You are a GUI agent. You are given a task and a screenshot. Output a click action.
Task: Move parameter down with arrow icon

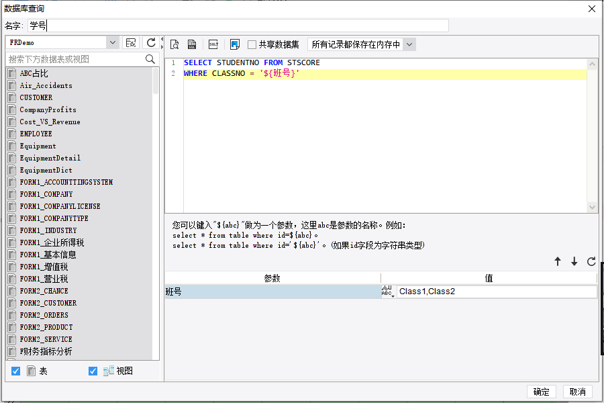coord(574,261)
